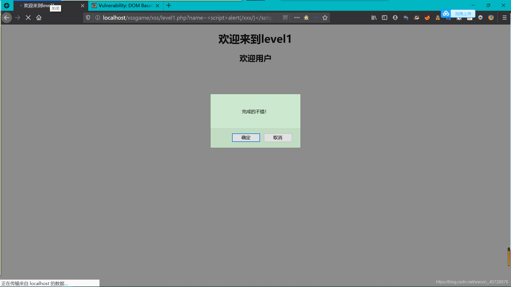Open a new tab with plus
Image resolution: width=511 pixels, height=287 pixels.
pos(169,5)
